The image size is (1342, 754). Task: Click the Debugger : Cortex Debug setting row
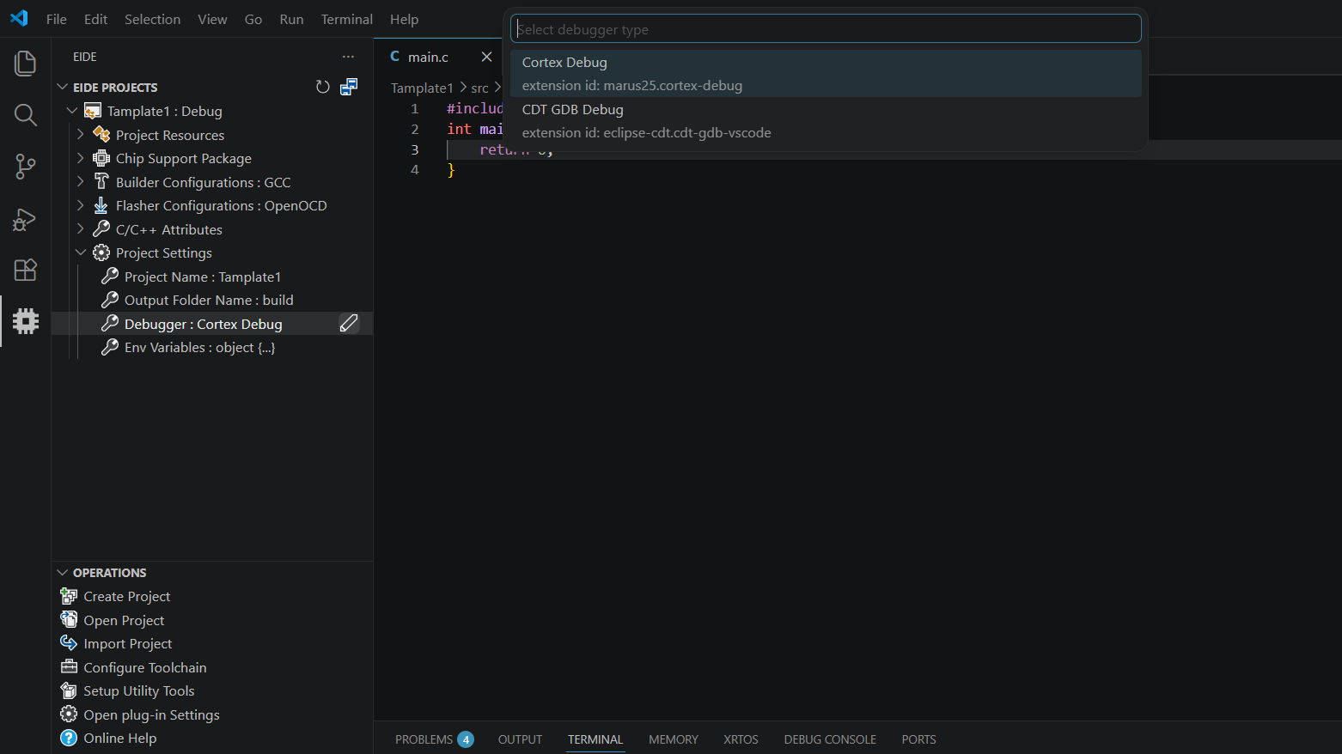[212, 324]
